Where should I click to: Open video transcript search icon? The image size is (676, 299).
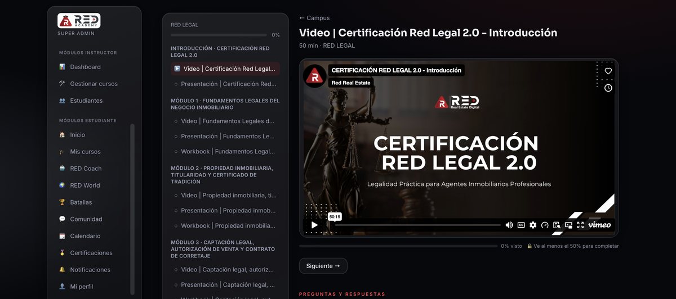point(557,225)
